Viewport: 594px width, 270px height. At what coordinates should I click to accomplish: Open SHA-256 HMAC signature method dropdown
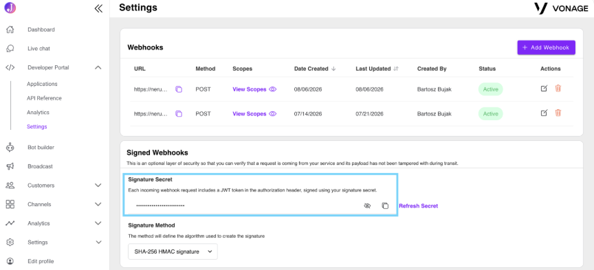click(x=173, y=251)
